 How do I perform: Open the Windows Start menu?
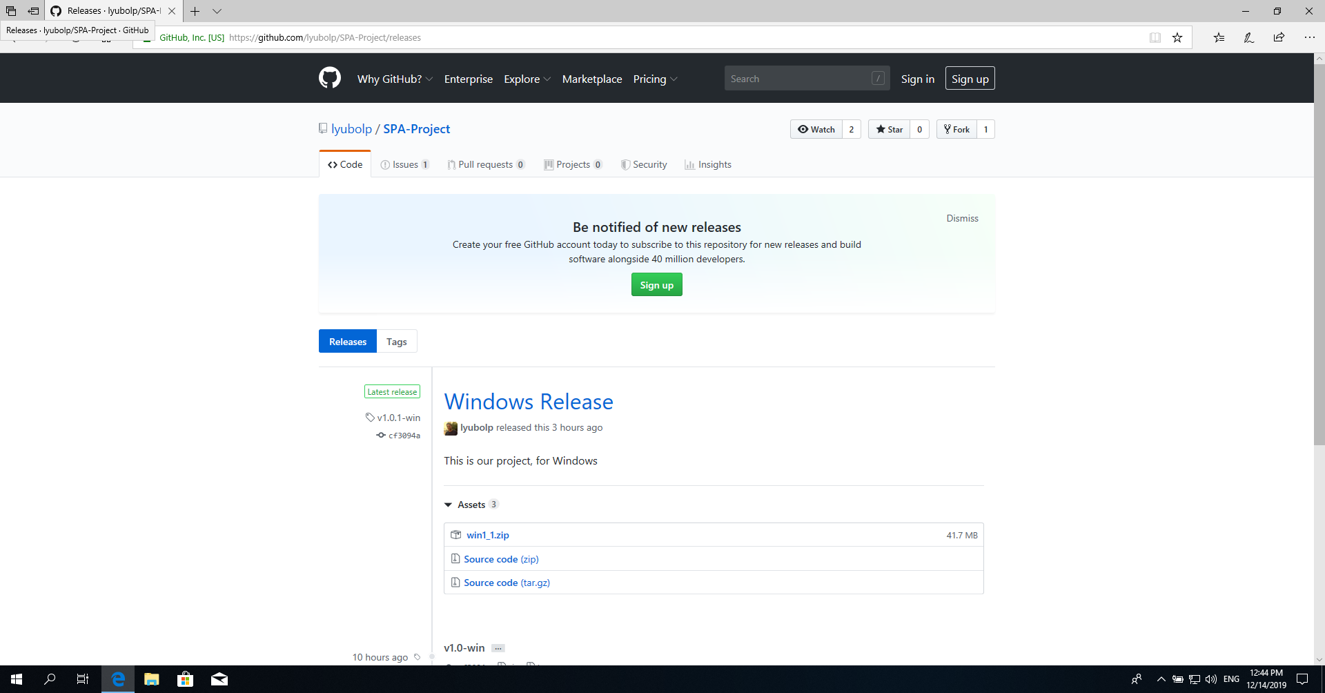[x=17, y=679]
